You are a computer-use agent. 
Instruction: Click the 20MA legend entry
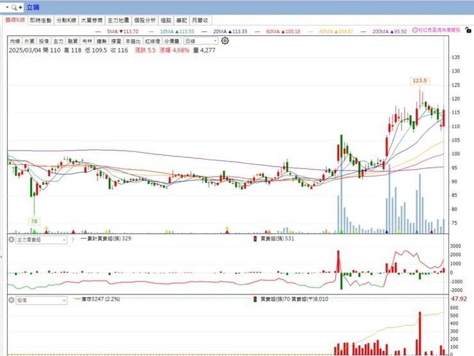[225, 31]
